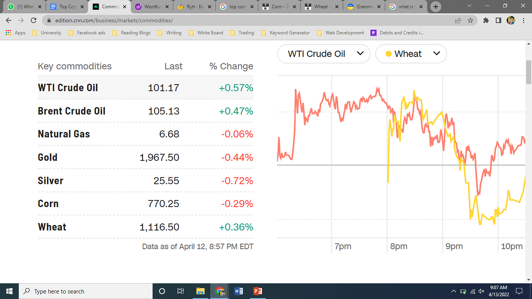Open File Explorer on the taskbar
The height and width of the screenshot is (299, 532).
coord(201,291)
